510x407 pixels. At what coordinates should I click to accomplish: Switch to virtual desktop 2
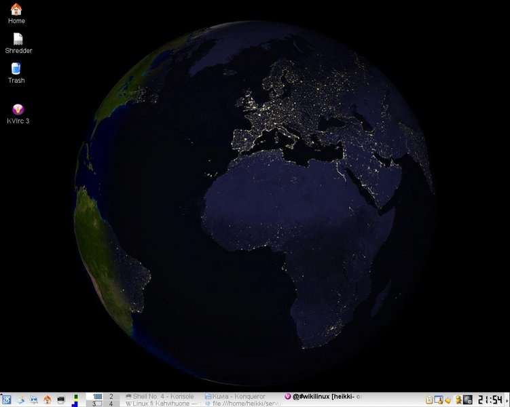[111, 395]
